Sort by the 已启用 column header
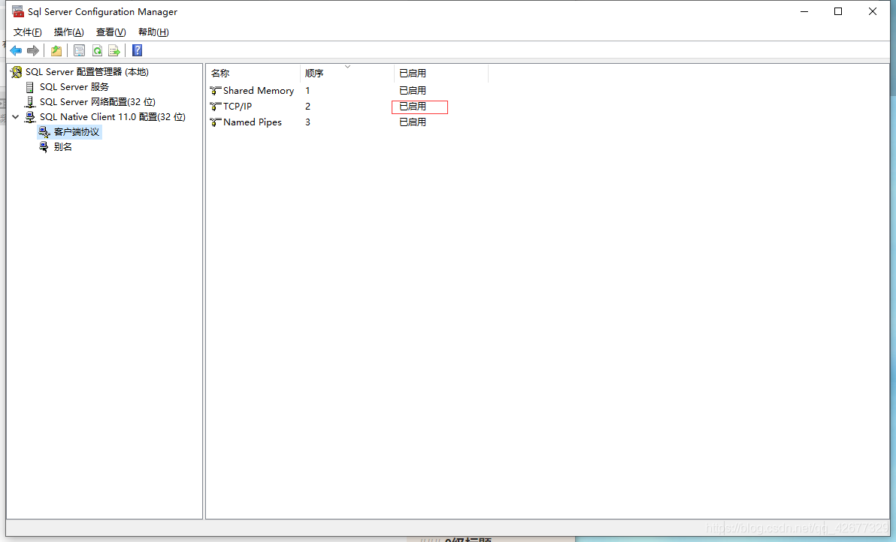Viewport: 896px width, 542px height. (441, 73)
